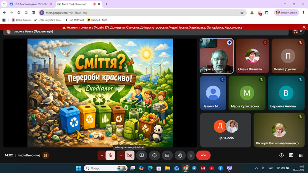The image size is (308, 173).
Task: Leave the call with red hang-up button
Action: [x=203, y=155]
